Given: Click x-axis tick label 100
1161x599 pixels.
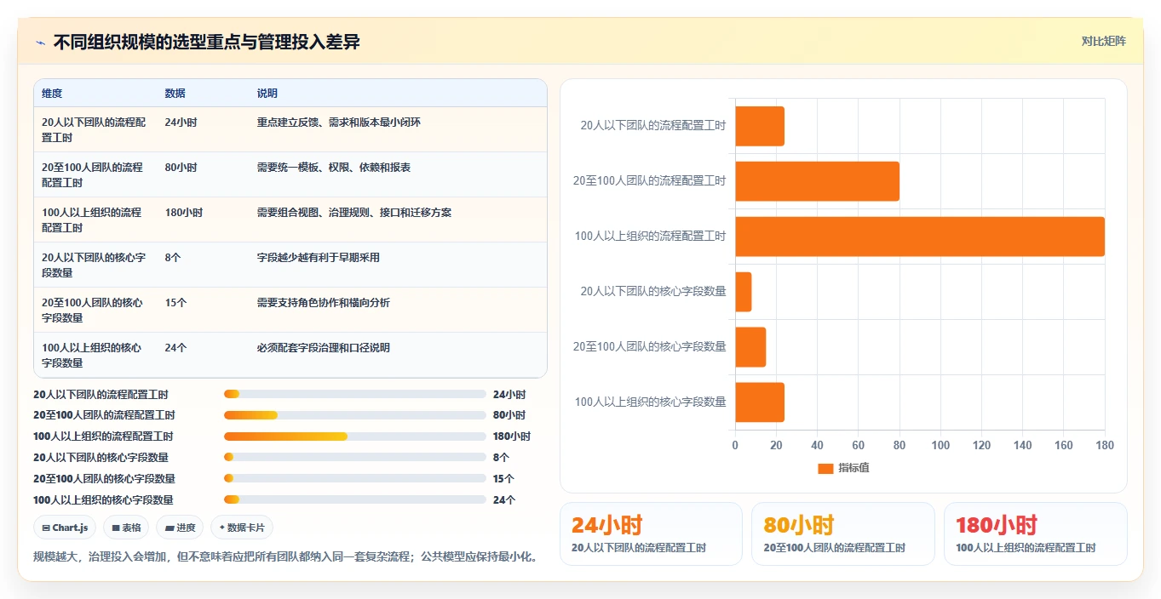Looking at the screenshot, I should tap(940, 446).
